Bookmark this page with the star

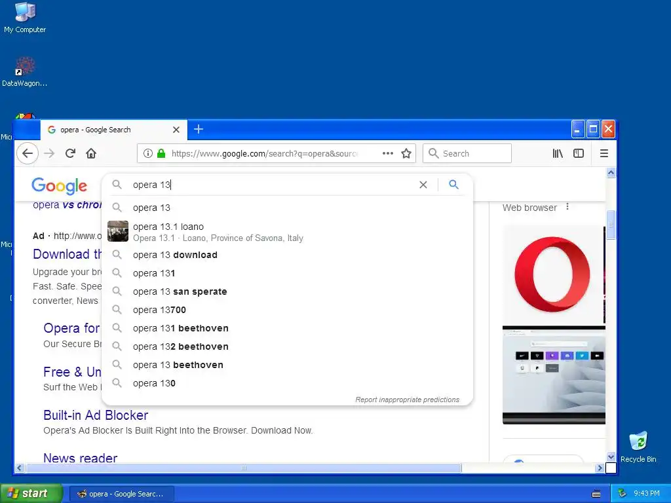coord(406,153)
